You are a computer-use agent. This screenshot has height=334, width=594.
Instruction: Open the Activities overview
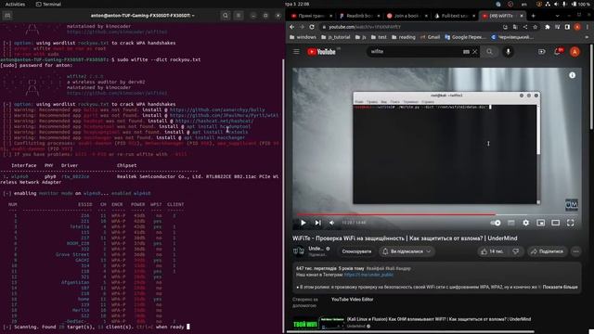15,4
